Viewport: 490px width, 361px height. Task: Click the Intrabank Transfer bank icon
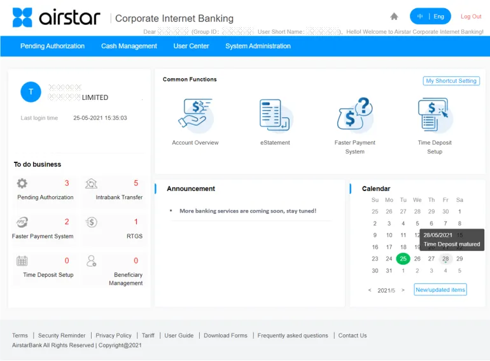91,183
